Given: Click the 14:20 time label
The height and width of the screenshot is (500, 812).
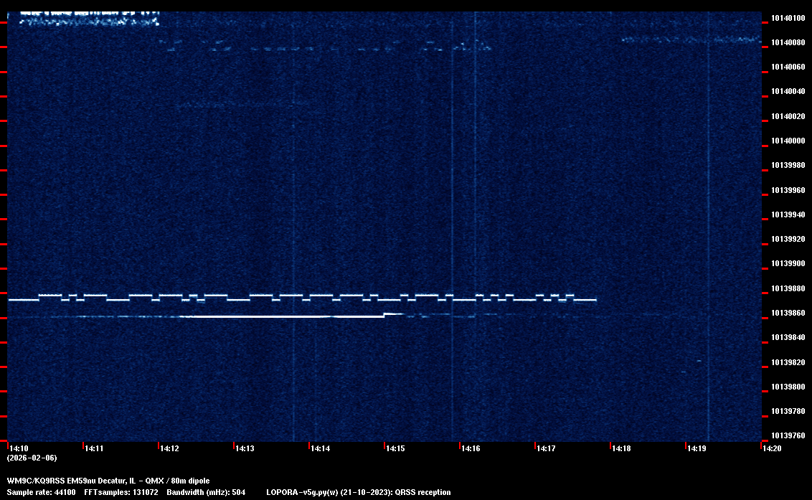Looking at the screenshot, I should coord(772,448).
